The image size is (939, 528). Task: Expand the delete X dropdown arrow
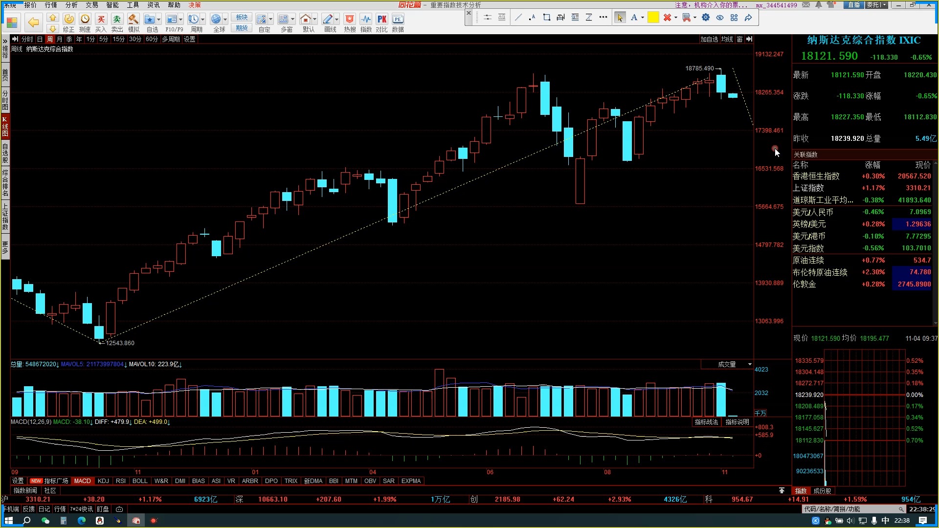[x=676, y=18]
